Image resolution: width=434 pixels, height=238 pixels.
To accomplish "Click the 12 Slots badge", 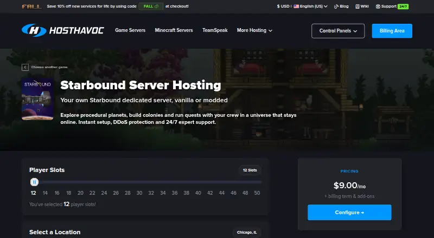I will click(x=250, y=170).
